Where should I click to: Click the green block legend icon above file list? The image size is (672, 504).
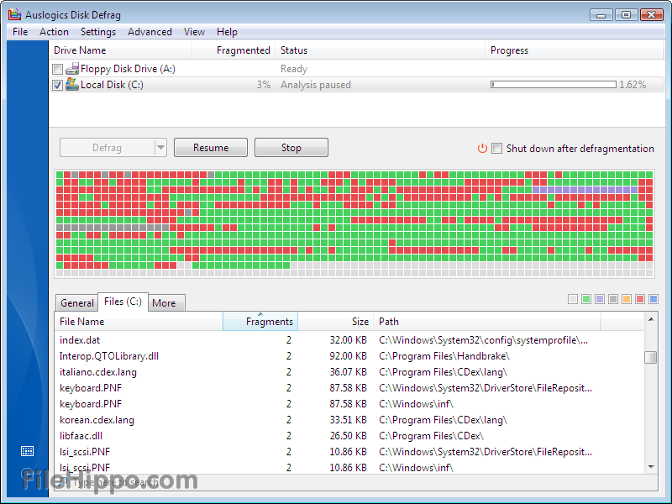(x=586, y=299)
